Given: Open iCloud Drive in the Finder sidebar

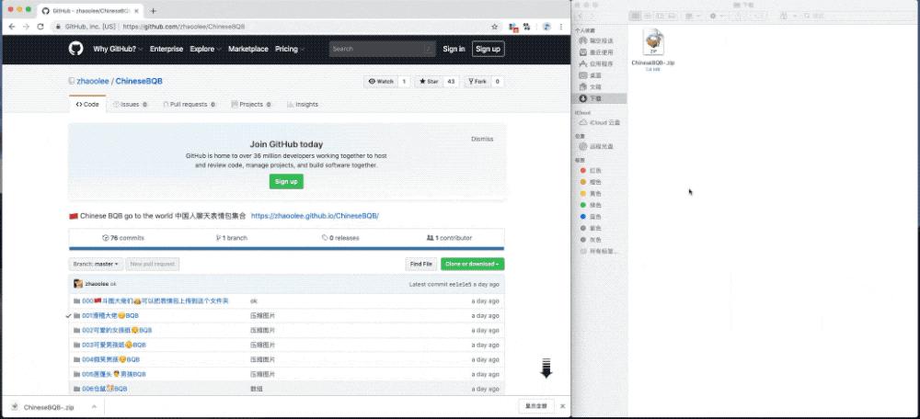Looking at the screenshot, I should point(600,122).
